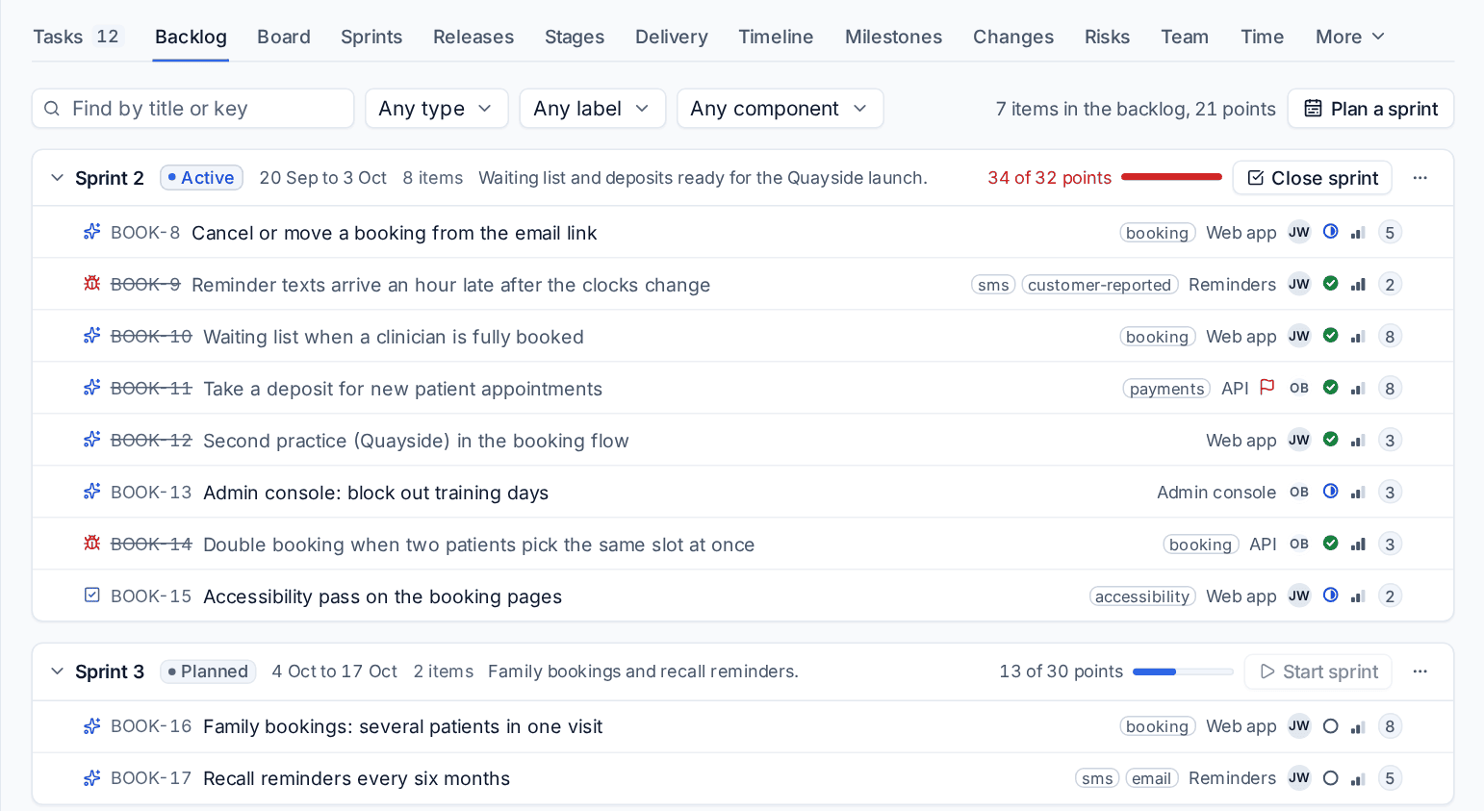Expand the More tabs menu
1484x811 pixels.
coord(1350,37)
